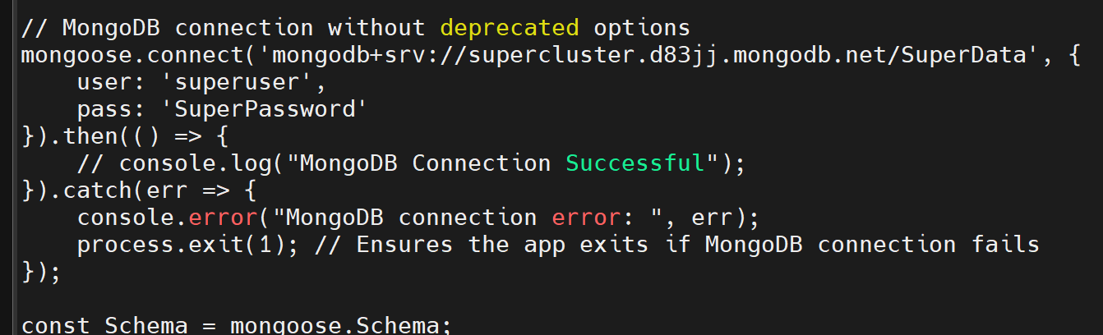
Task: Click the green 'Successful' word
Action: pos(635,163)
